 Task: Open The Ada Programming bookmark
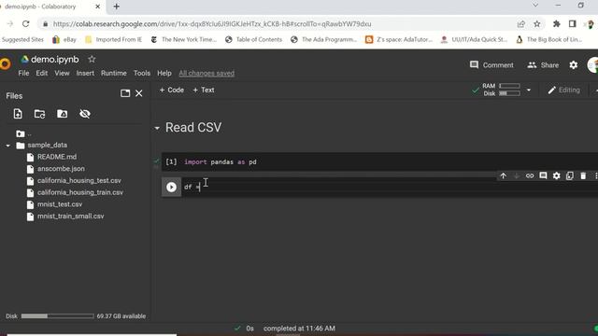pos(324,39)
